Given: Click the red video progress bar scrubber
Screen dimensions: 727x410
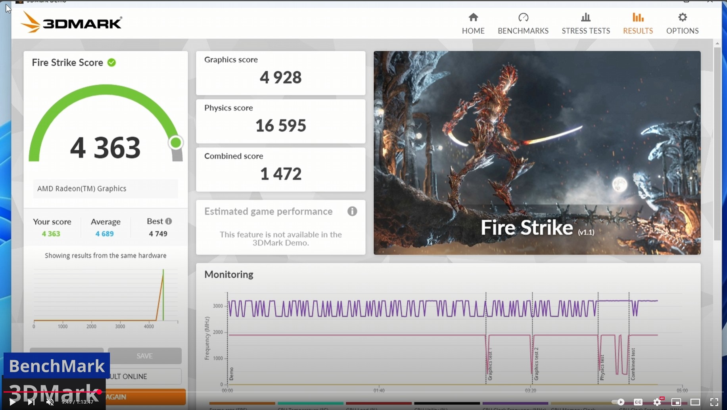Looking at the screenshot, I should point(99,392).
